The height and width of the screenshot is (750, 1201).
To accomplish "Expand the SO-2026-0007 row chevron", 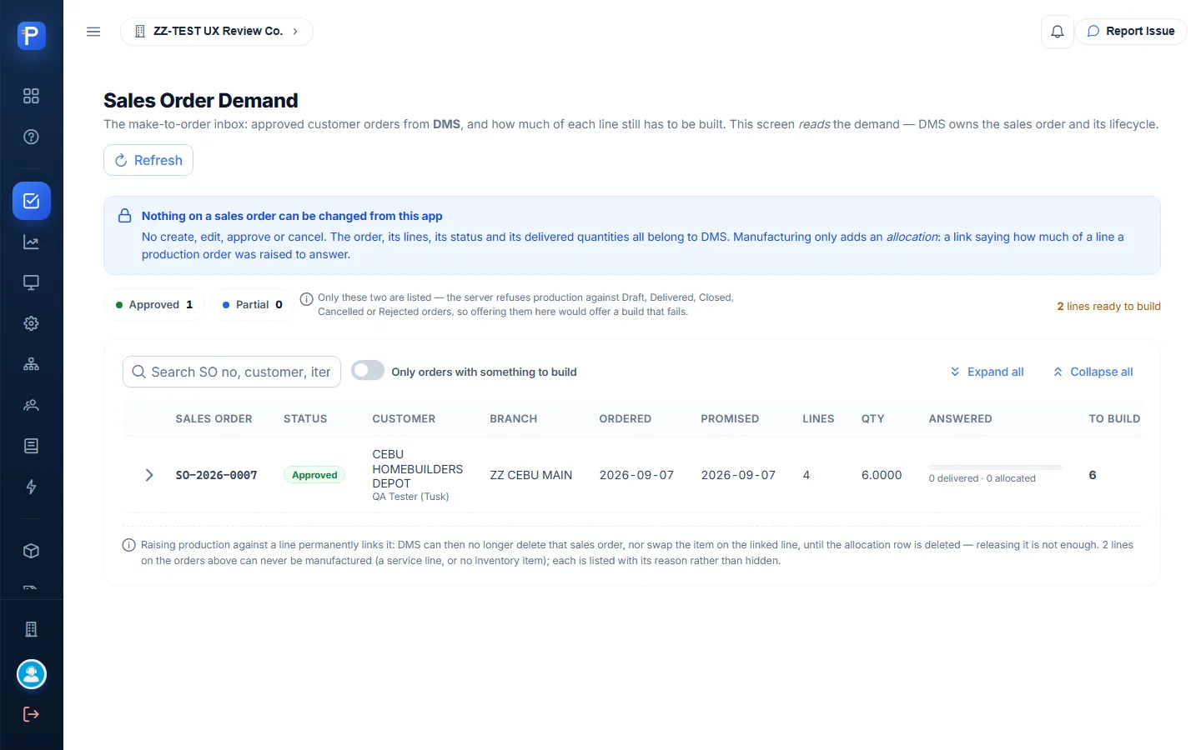I will (x=149, y=475).
